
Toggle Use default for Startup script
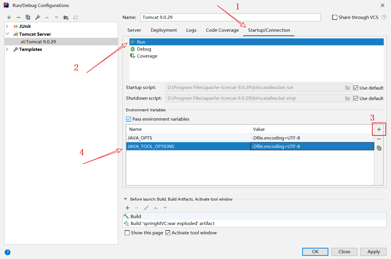[x=356, y=88]
